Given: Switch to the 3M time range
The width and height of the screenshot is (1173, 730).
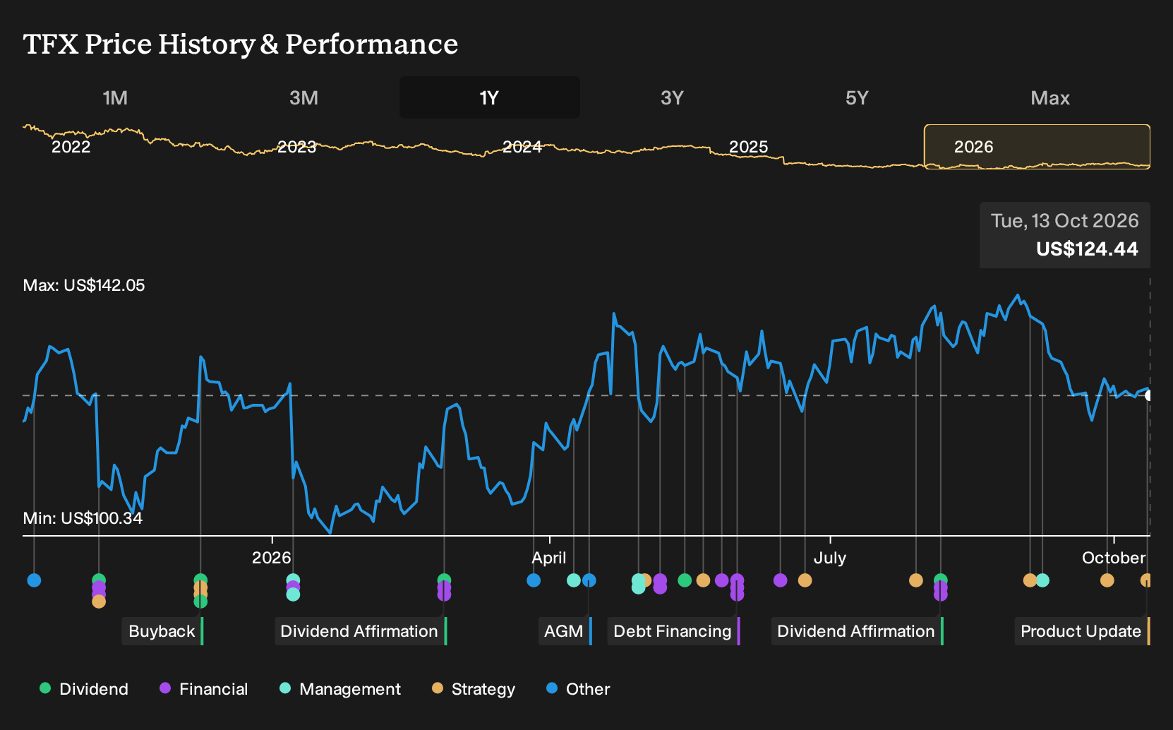Looking at the screenshot, I should [303, 97].
